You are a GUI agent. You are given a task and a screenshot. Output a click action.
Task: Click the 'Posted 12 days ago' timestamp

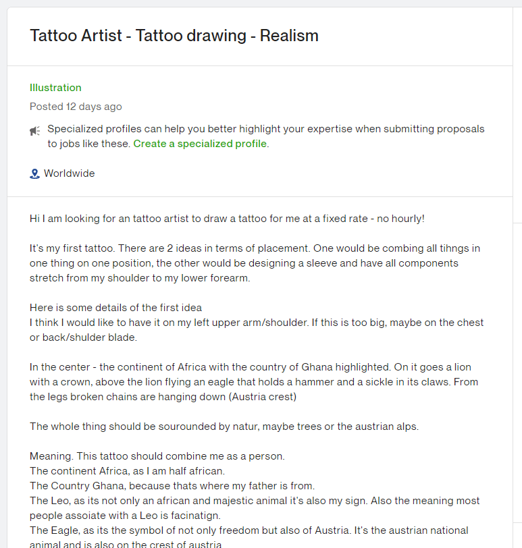76,107
